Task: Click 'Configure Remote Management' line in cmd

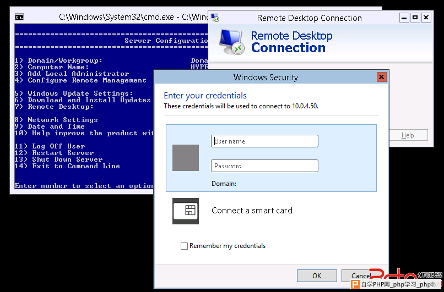Action: pos(80,80)
